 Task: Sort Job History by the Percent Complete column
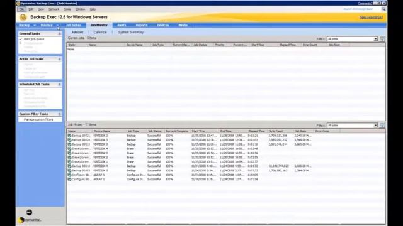coord(178,131)
